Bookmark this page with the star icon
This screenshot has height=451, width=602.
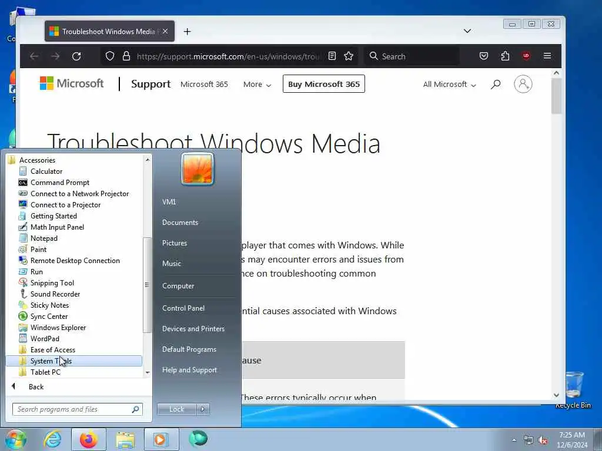(x=349, y=56)
